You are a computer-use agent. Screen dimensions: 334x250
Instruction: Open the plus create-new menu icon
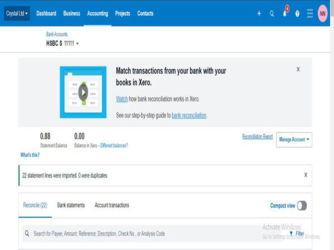259,14
